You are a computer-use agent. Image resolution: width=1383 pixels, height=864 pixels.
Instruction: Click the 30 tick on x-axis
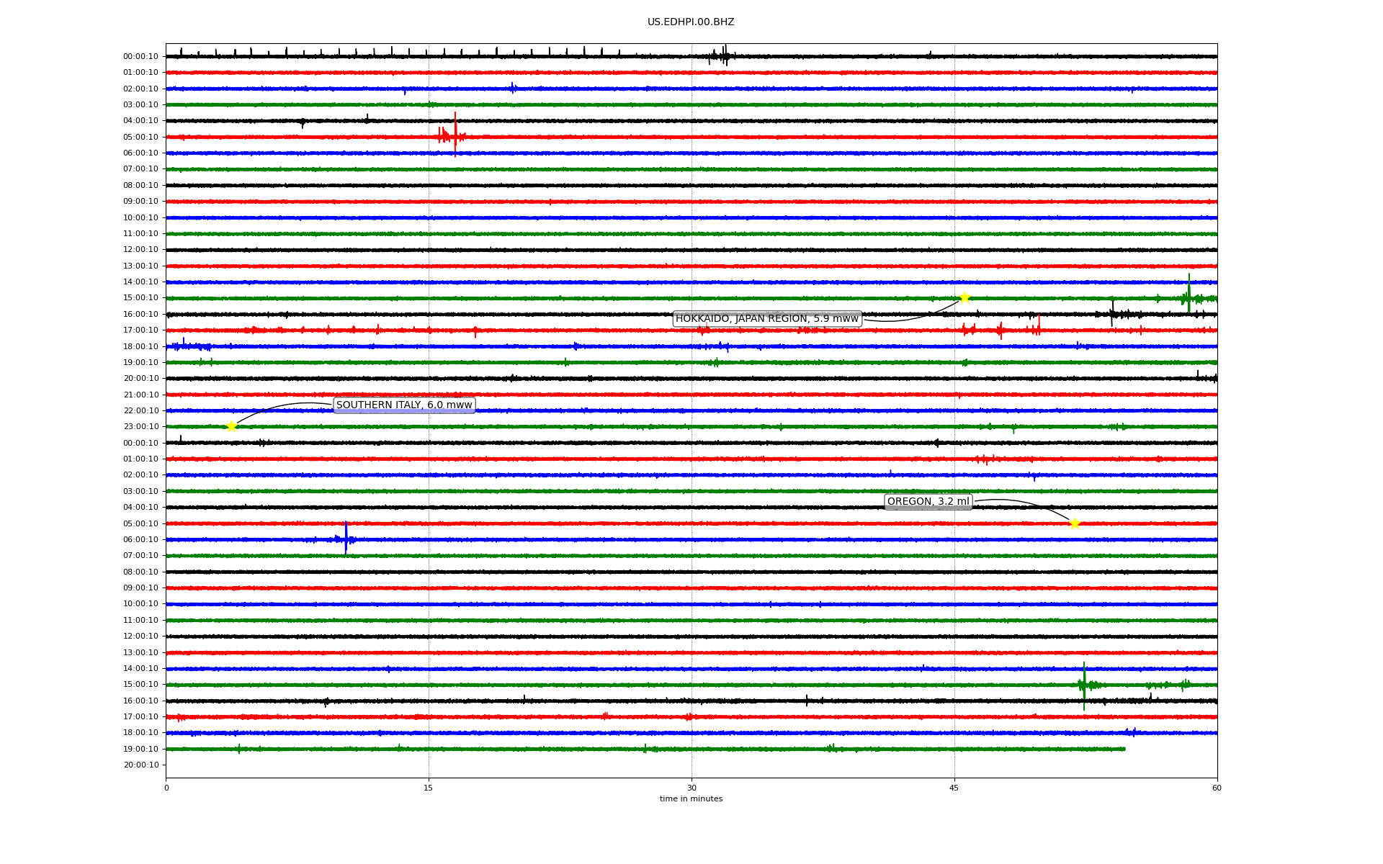pyautogui.click(x=691, y=788)
